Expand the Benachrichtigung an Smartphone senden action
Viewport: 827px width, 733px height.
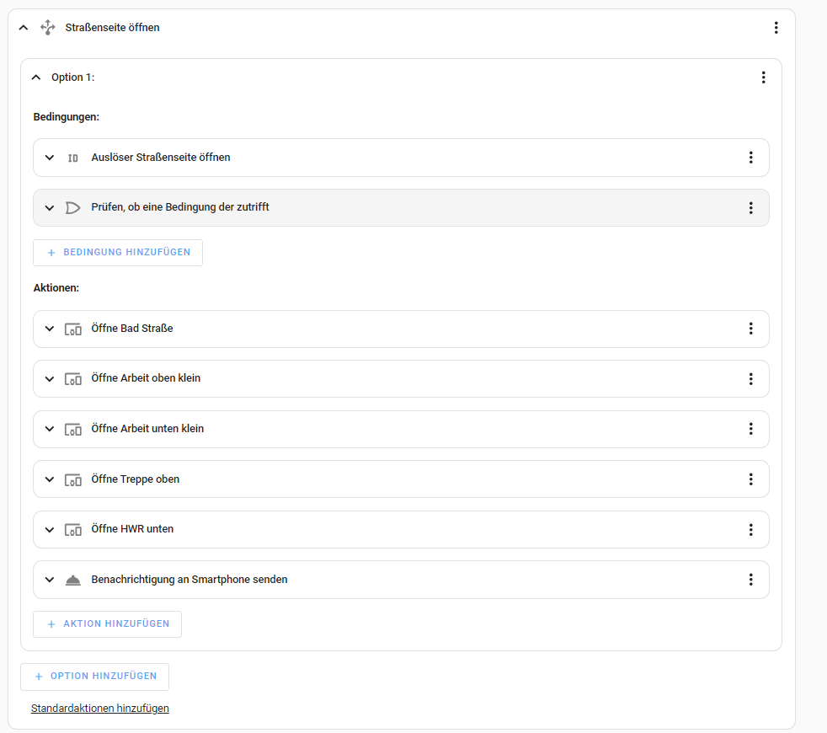click(50, 580)
